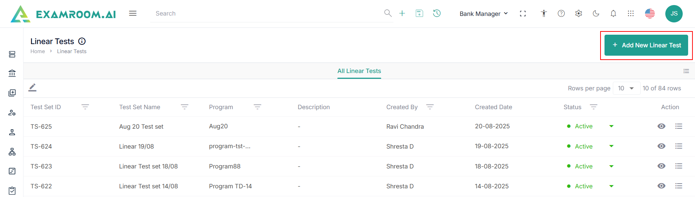695x197 pixels.
Task: View TS-625 using its eye icon
Action: click(661, 126)
